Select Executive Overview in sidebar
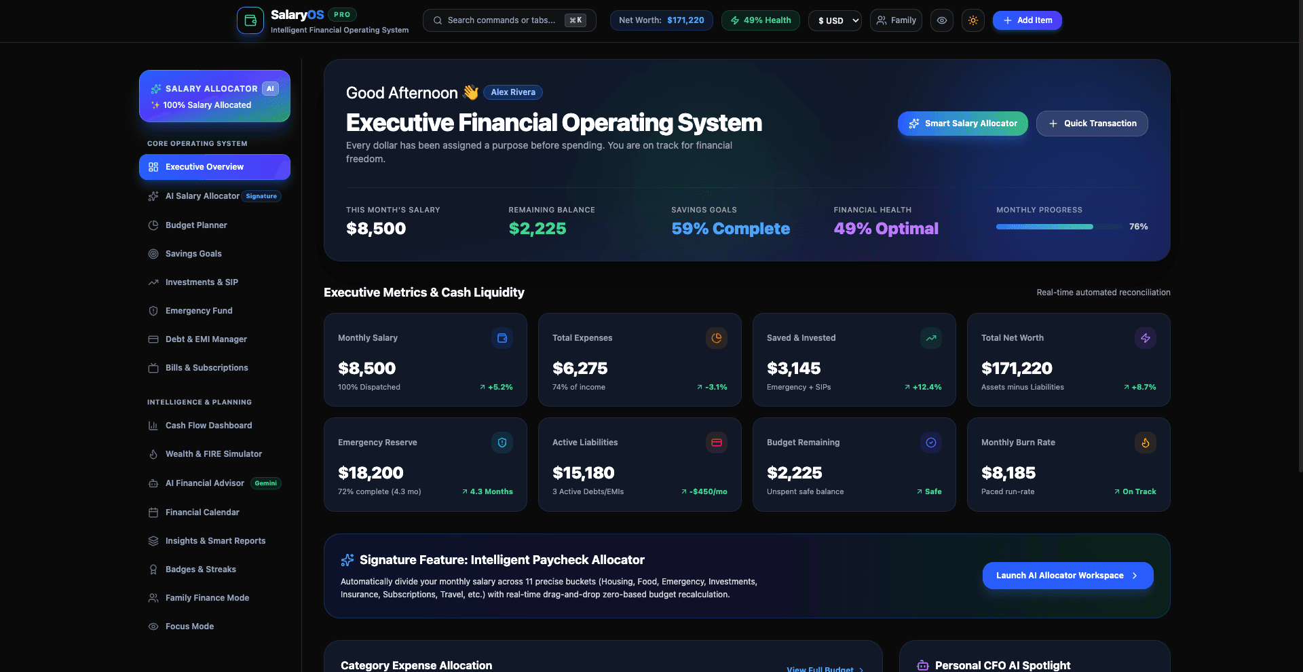Screen dimensions: 1303x672 [x=214, y=167]
